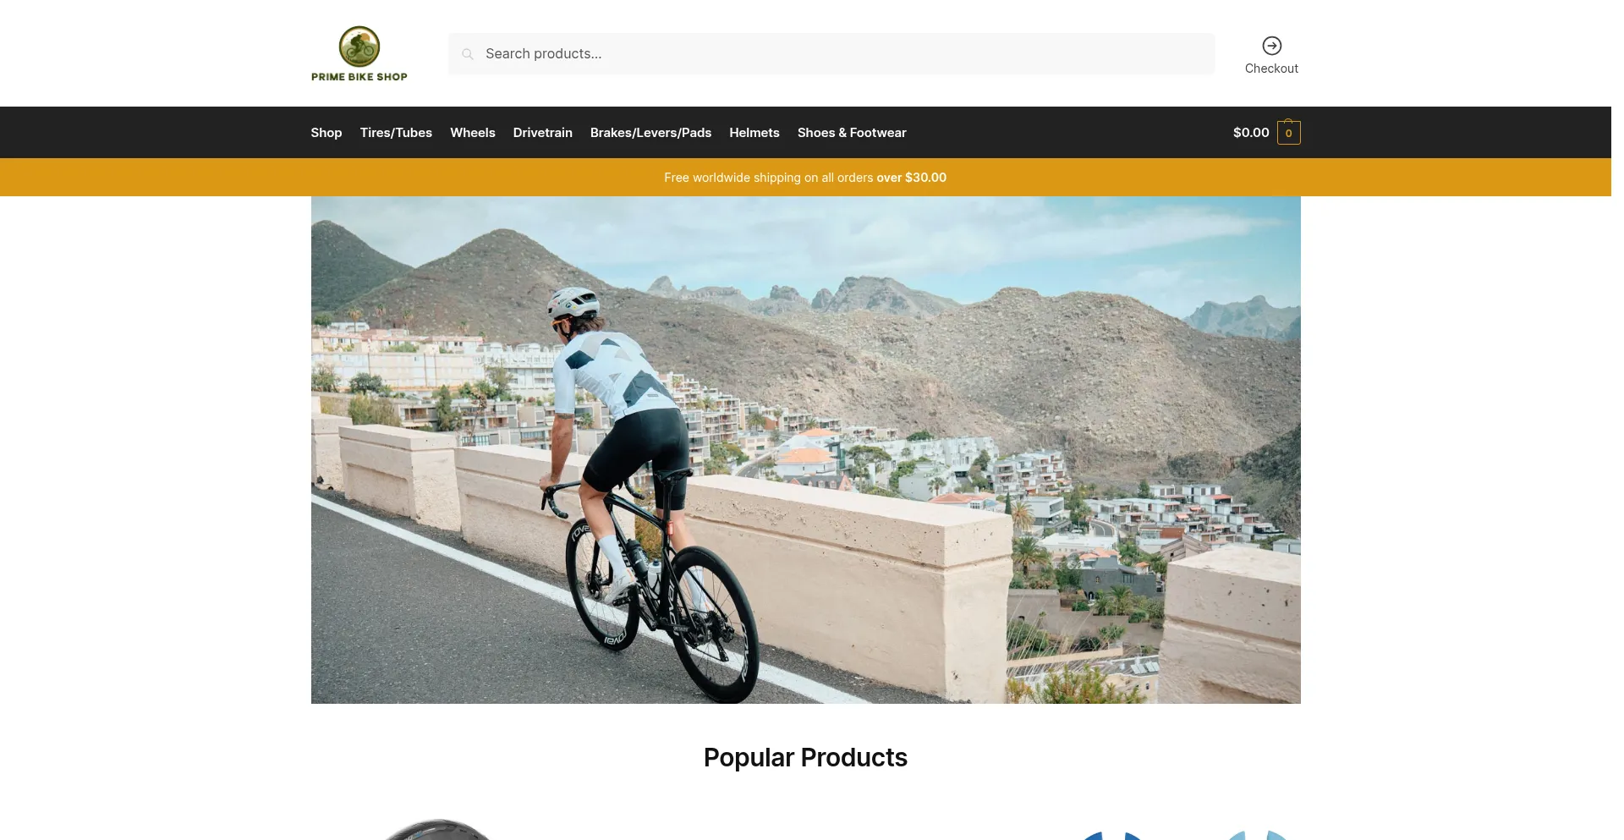
Task: Click the Prime Bike Shop cyclist logo
Action: (x=359, y=47)
